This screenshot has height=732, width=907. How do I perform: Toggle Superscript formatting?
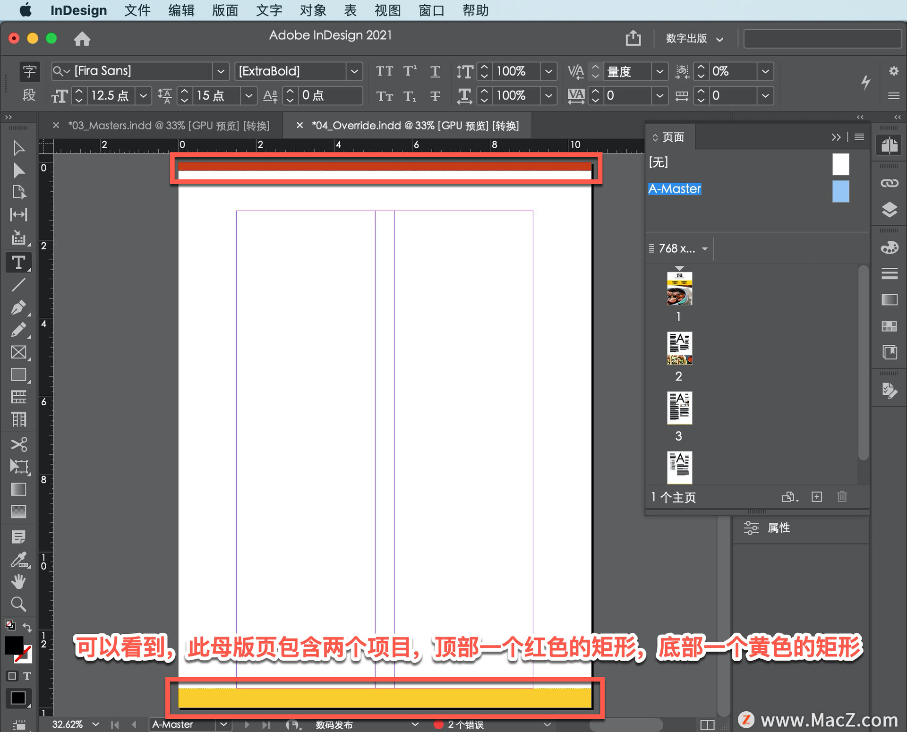coord(410,71)
